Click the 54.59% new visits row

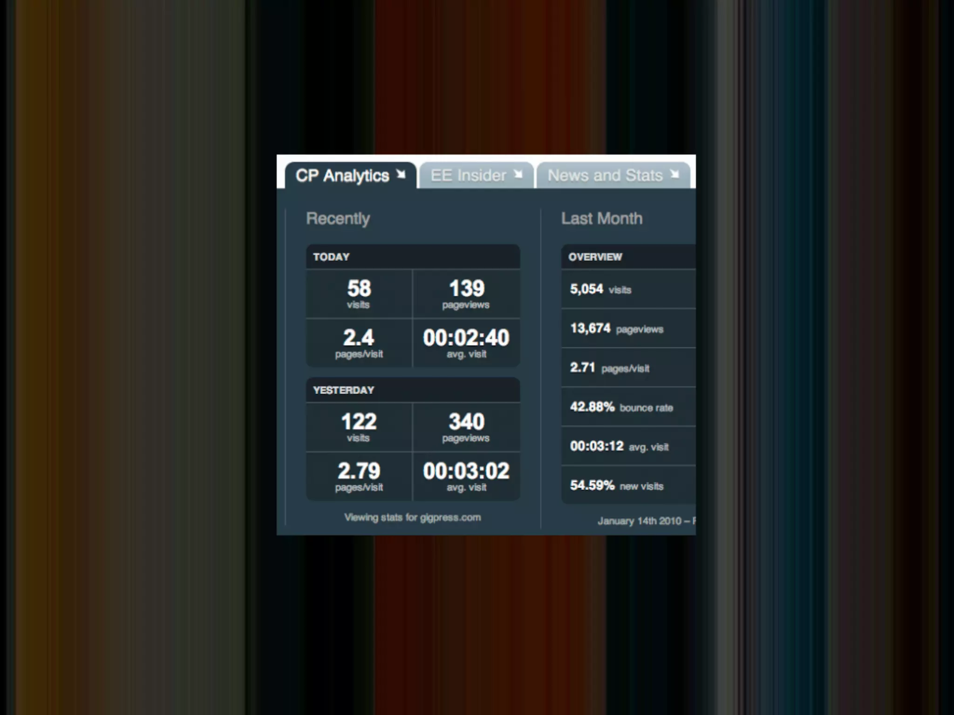point(628,485)
